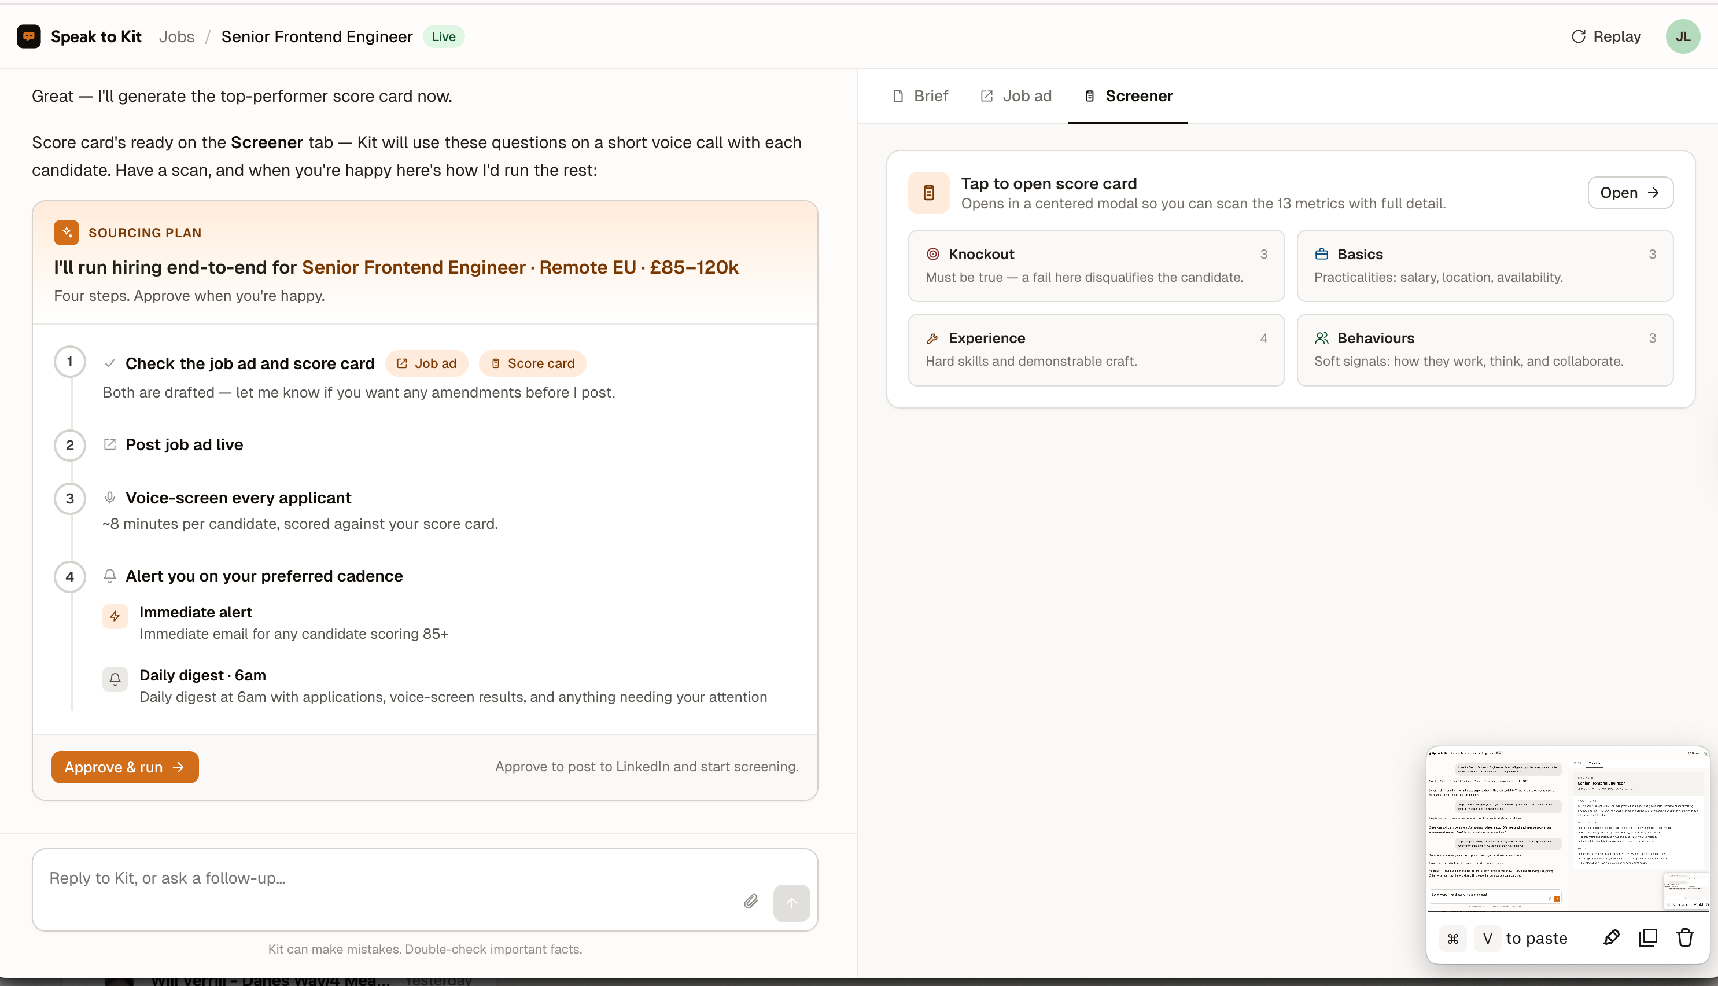Click the step 3 number circle
Viewport: 1718px width, 986px height.
(x=70, y=499)
